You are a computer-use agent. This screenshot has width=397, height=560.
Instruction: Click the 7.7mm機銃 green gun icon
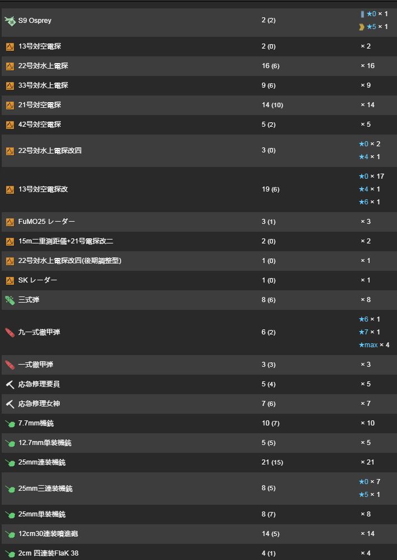(x=10, y=424)
